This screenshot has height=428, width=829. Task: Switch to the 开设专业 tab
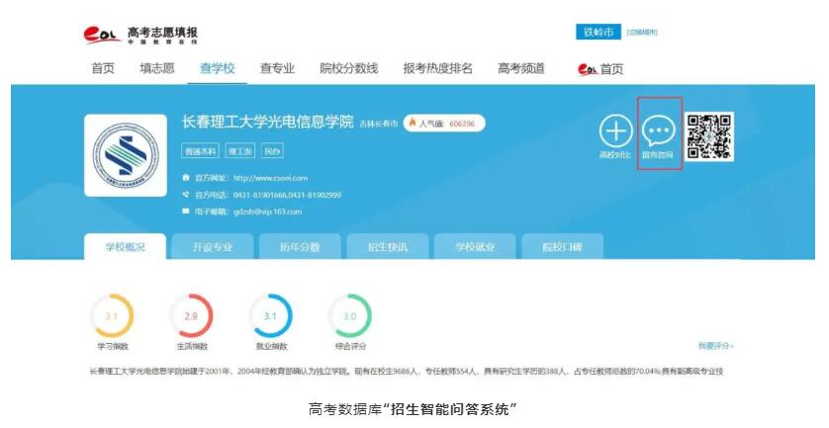(x=213, y=247)
